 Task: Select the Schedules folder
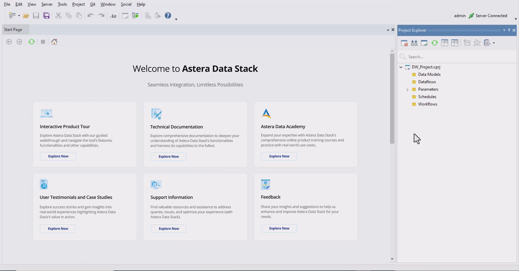(424, 97)
